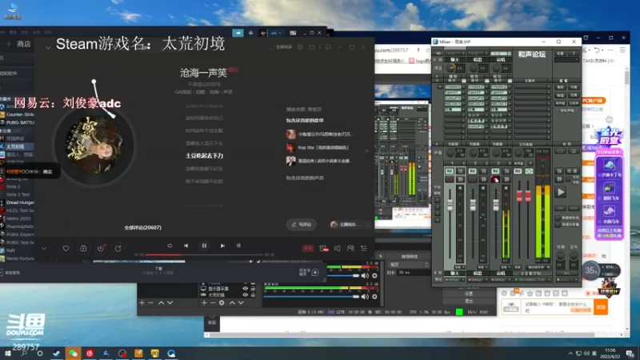Mute the upper OBS audio mixer track
Screen dimensions: 640x360
(x=365, y=276)
